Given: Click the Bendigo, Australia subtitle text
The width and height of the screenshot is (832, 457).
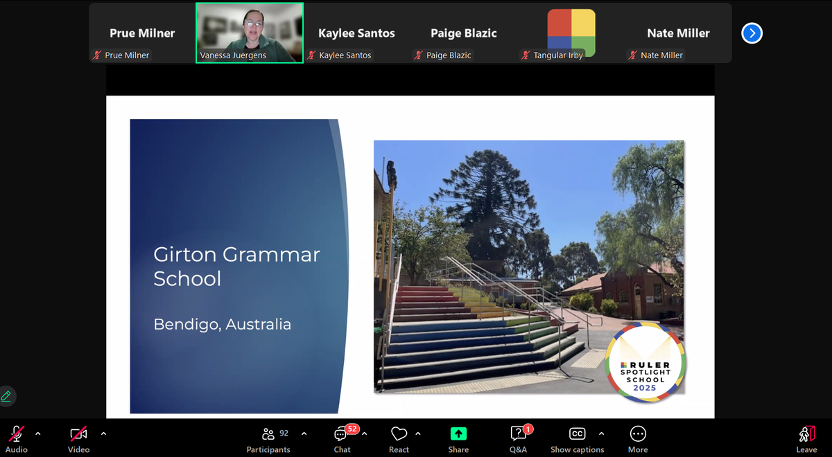Looking at the screenshot, I should click(222, 324).
